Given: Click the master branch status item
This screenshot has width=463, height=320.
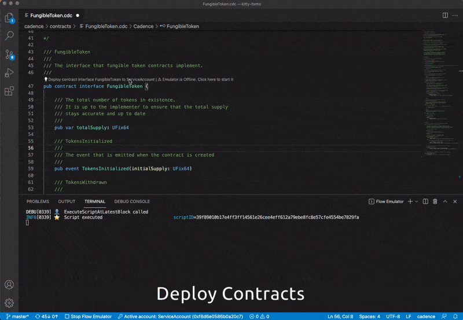Looking at the screenshot, I should [17, 316].
